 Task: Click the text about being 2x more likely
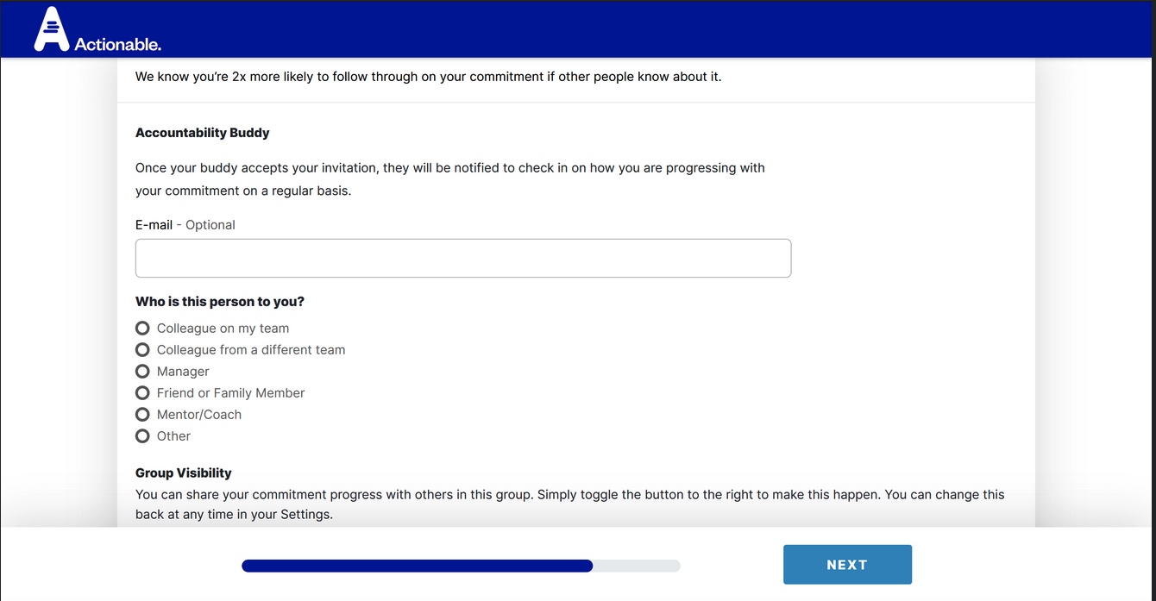coord(428,77)
